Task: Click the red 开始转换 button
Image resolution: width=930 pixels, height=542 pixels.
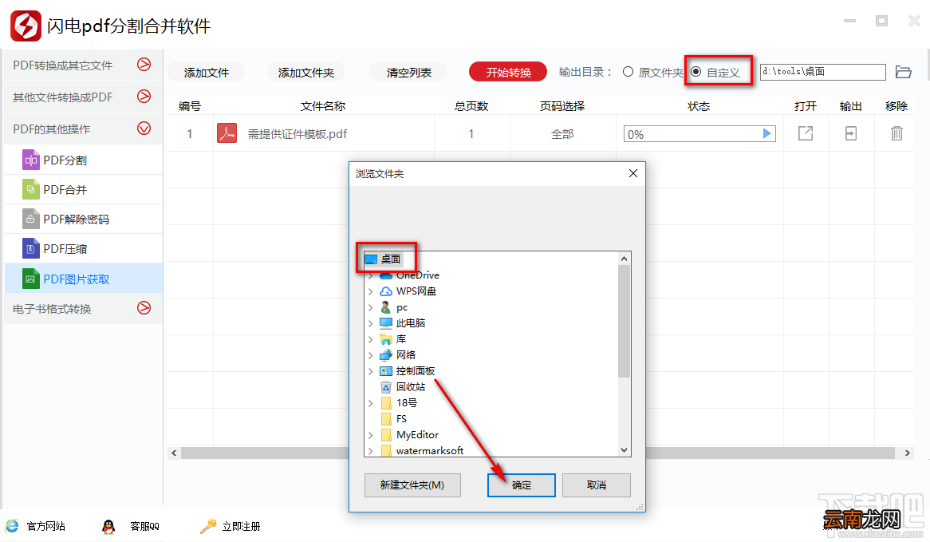Action: coord(508,72)
